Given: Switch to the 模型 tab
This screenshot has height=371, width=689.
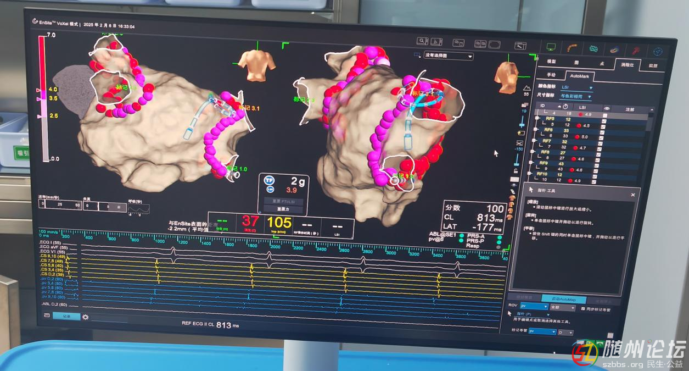Looking at the screenshot, I should (551, 62).
